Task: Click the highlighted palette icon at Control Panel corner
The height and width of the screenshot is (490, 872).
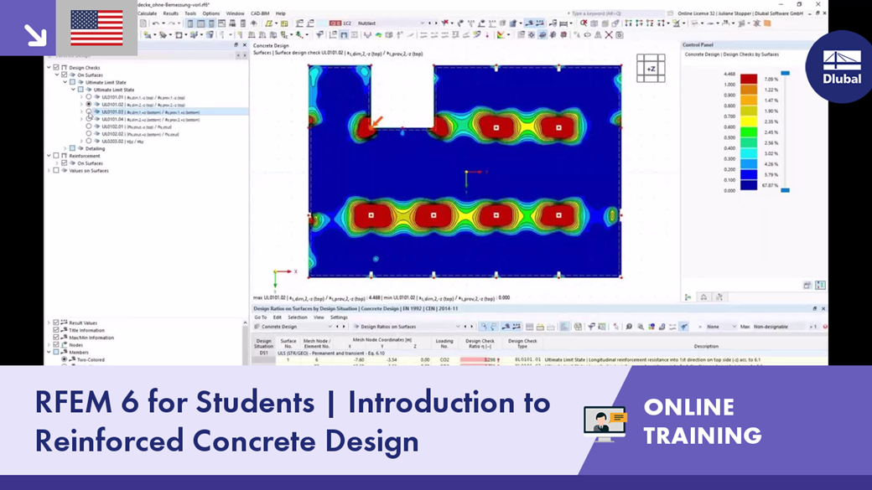Action: coord(820,285)
